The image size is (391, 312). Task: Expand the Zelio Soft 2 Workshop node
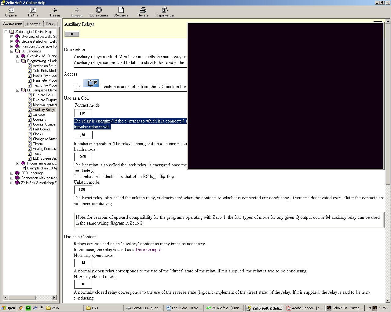[12, 183]
